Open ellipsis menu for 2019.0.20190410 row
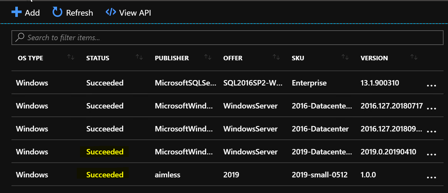This screenshot has width=448, height=193. [x=431, y=154]
